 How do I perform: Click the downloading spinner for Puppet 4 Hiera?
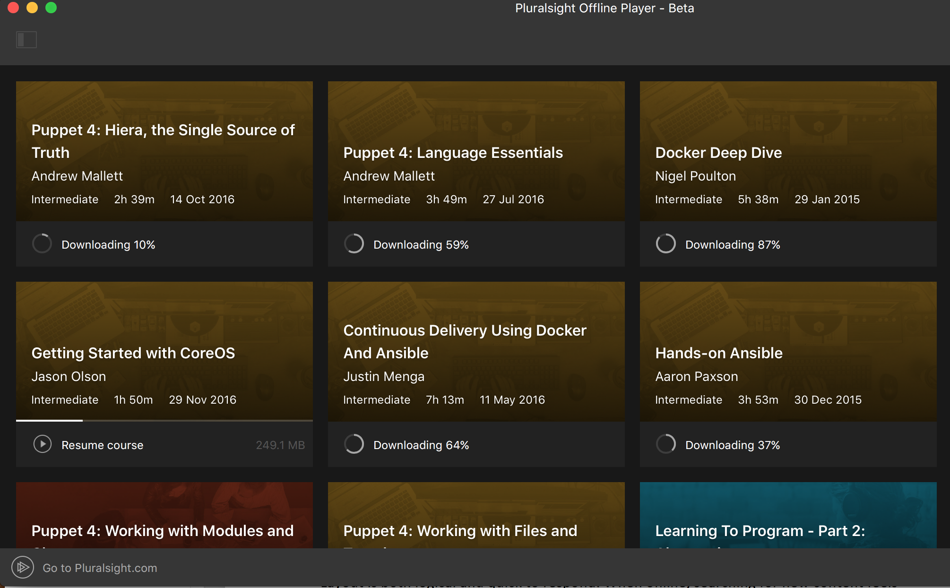(x=43, y=244)
